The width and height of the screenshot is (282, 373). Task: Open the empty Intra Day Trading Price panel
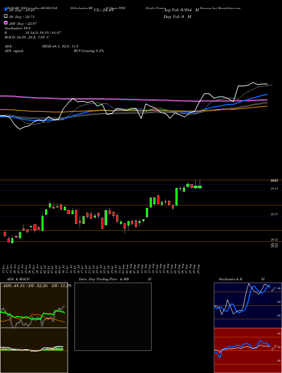coord(113,316)
